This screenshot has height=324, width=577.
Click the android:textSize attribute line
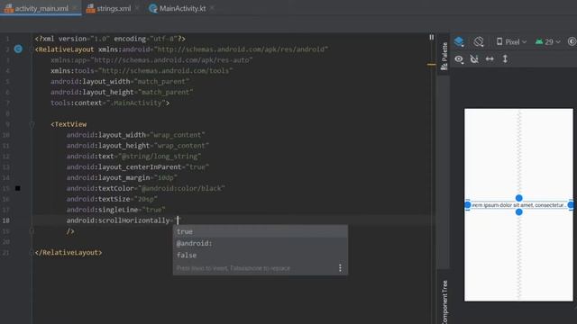112,199
